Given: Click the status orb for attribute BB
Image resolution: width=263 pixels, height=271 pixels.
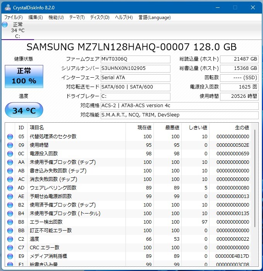Looking at the screenshot, I should coord(10,231).
